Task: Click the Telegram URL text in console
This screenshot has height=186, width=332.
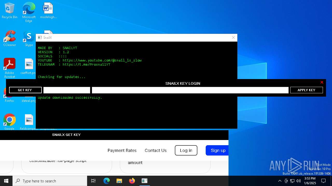Action: point(86,64)
